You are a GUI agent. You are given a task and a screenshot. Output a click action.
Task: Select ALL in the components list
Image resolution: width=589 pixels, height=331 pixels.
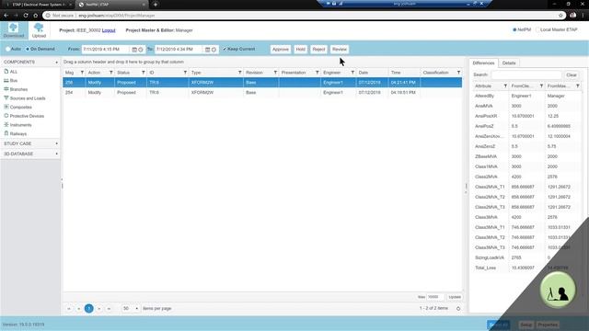[x=14, y=72]
